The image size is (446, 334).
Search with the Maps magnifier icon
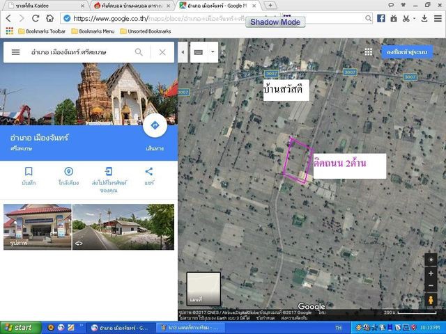point(139,52)
